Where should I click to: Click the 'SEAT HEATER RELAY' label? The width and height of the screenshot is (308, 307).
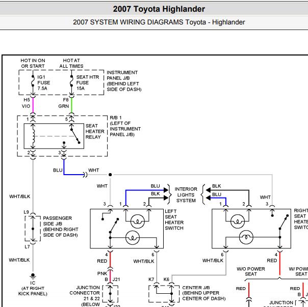[95, 131]
